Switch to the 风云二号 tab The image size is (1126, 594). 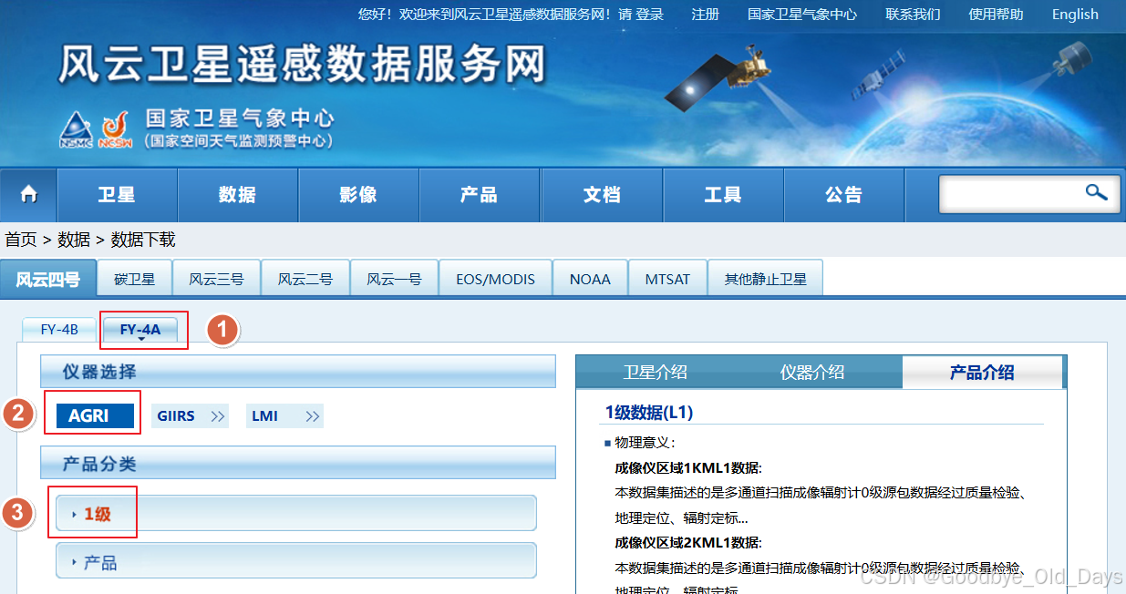[x=305, y=279]
